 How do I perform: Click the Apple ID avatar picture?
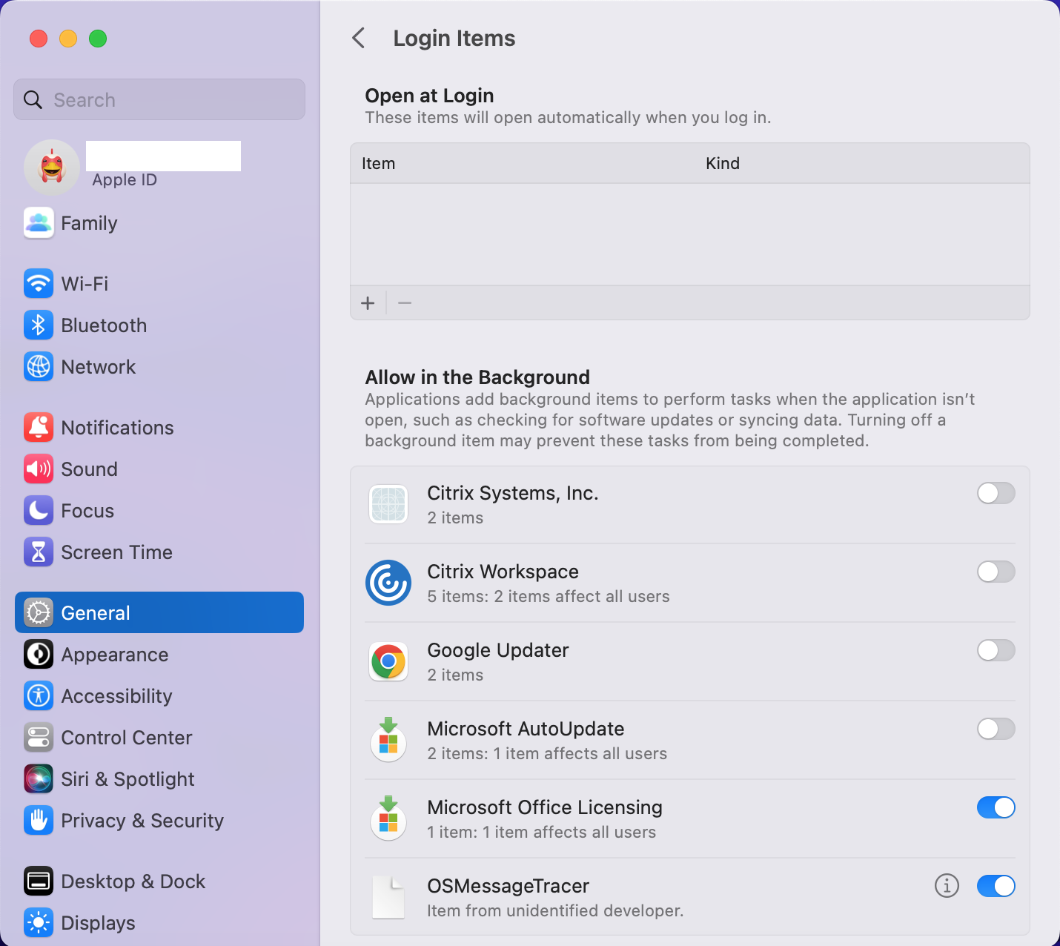coord(52,168)
